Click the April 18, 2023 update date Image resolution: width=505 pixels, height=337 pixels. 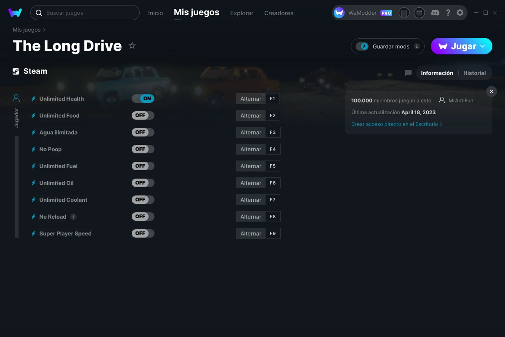[x=418, y=112]
